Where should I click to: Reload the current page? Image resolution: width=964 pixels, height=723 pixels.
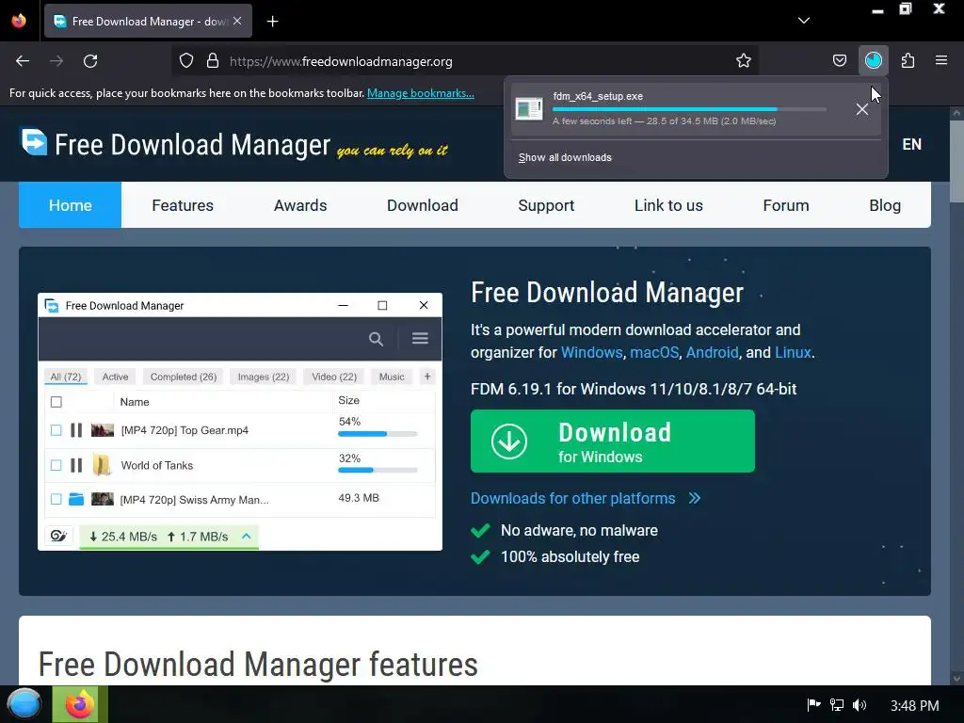point(90,61)
